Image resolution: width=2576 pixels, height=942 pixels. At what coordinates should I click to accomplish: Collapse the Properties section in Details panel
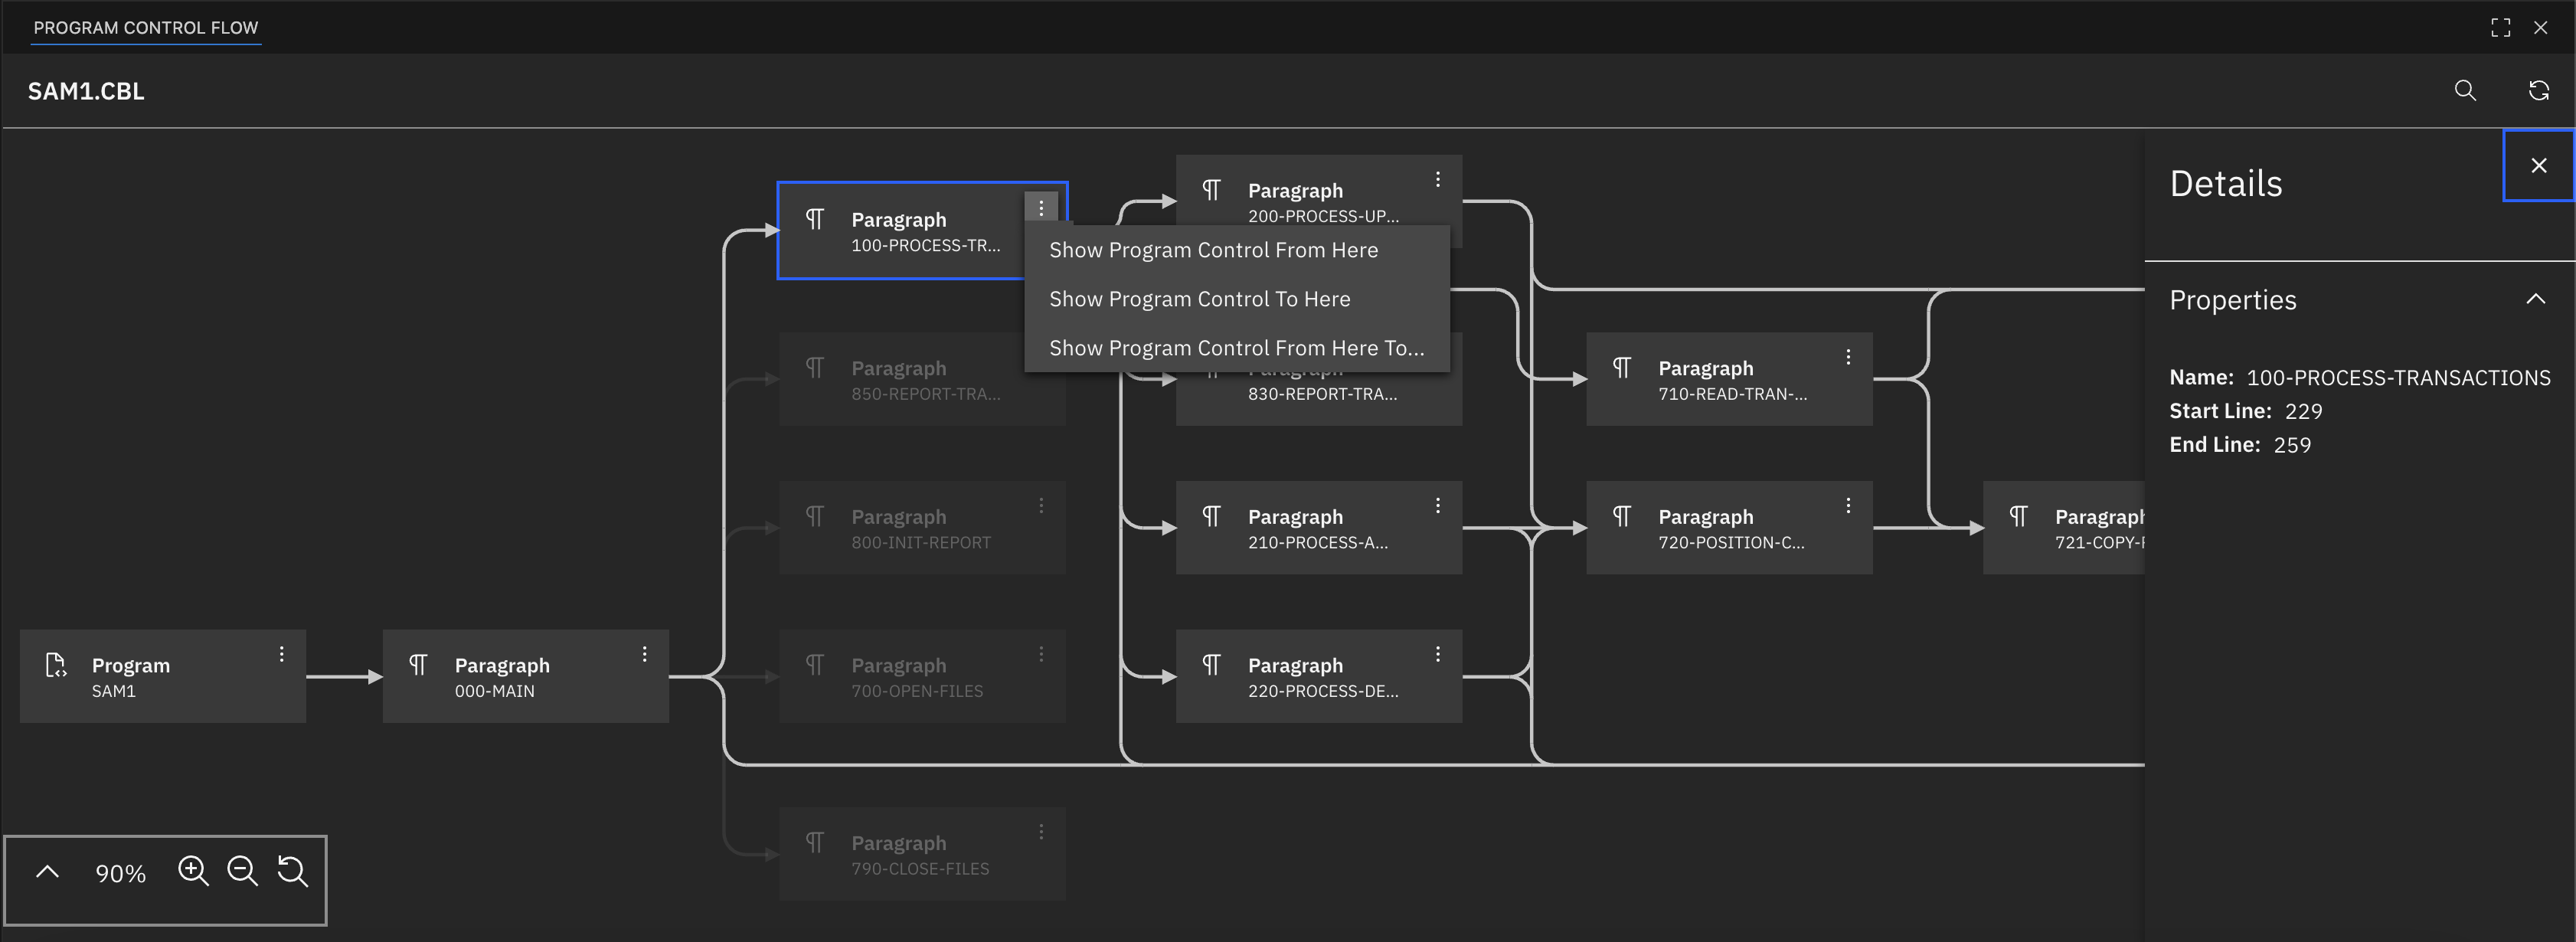[x=2536, y=299]
